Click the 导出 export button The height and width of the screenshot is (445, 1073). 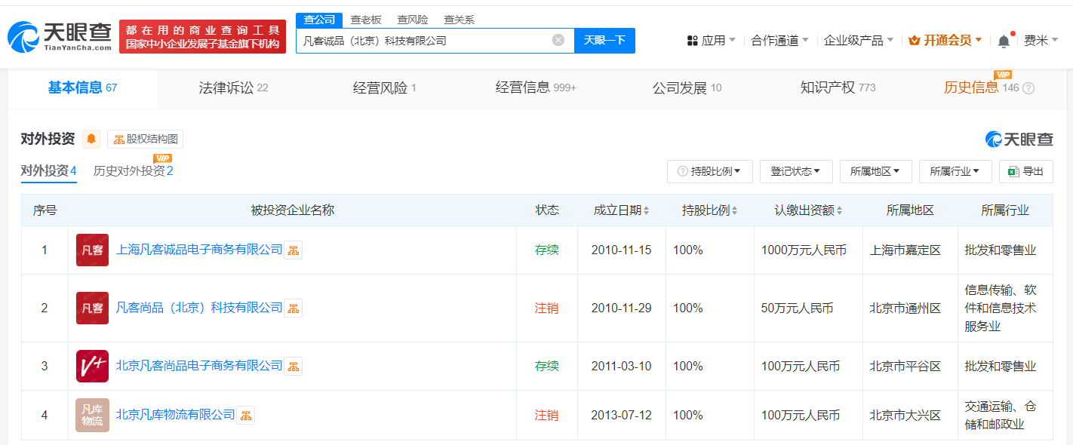(x=1025, y=171)
